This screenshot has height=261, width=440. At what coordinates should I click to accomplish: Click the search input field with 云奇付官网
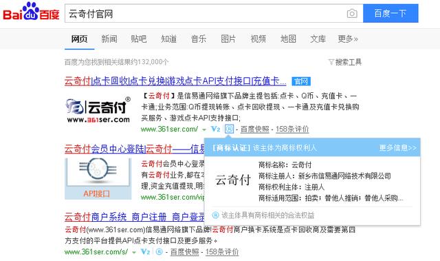tap(205, 14)
